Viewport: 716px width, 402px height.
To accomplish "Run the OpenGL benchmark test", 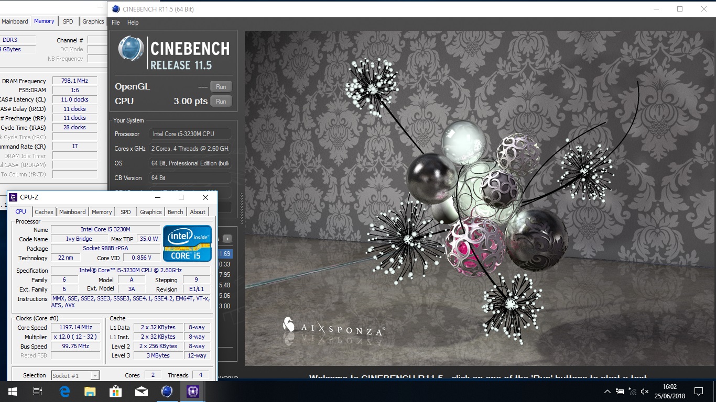I will click(x=221, y=87).
